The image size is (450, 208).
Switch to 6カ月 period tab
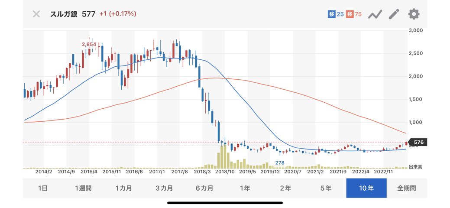click(x=204, y=188)
